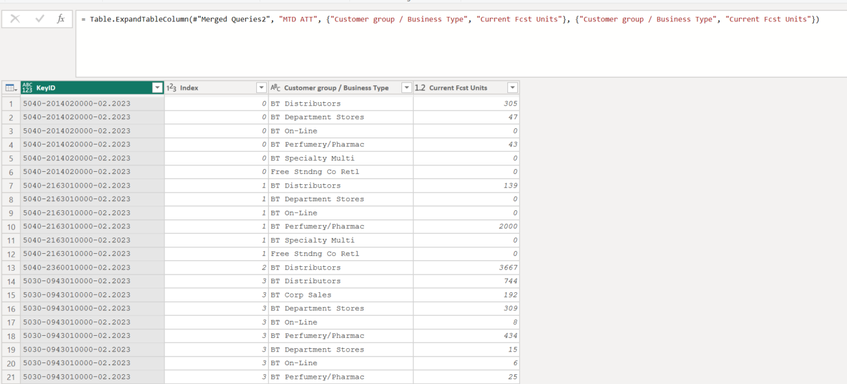Click inside the formula bar text

pos(450,20)
